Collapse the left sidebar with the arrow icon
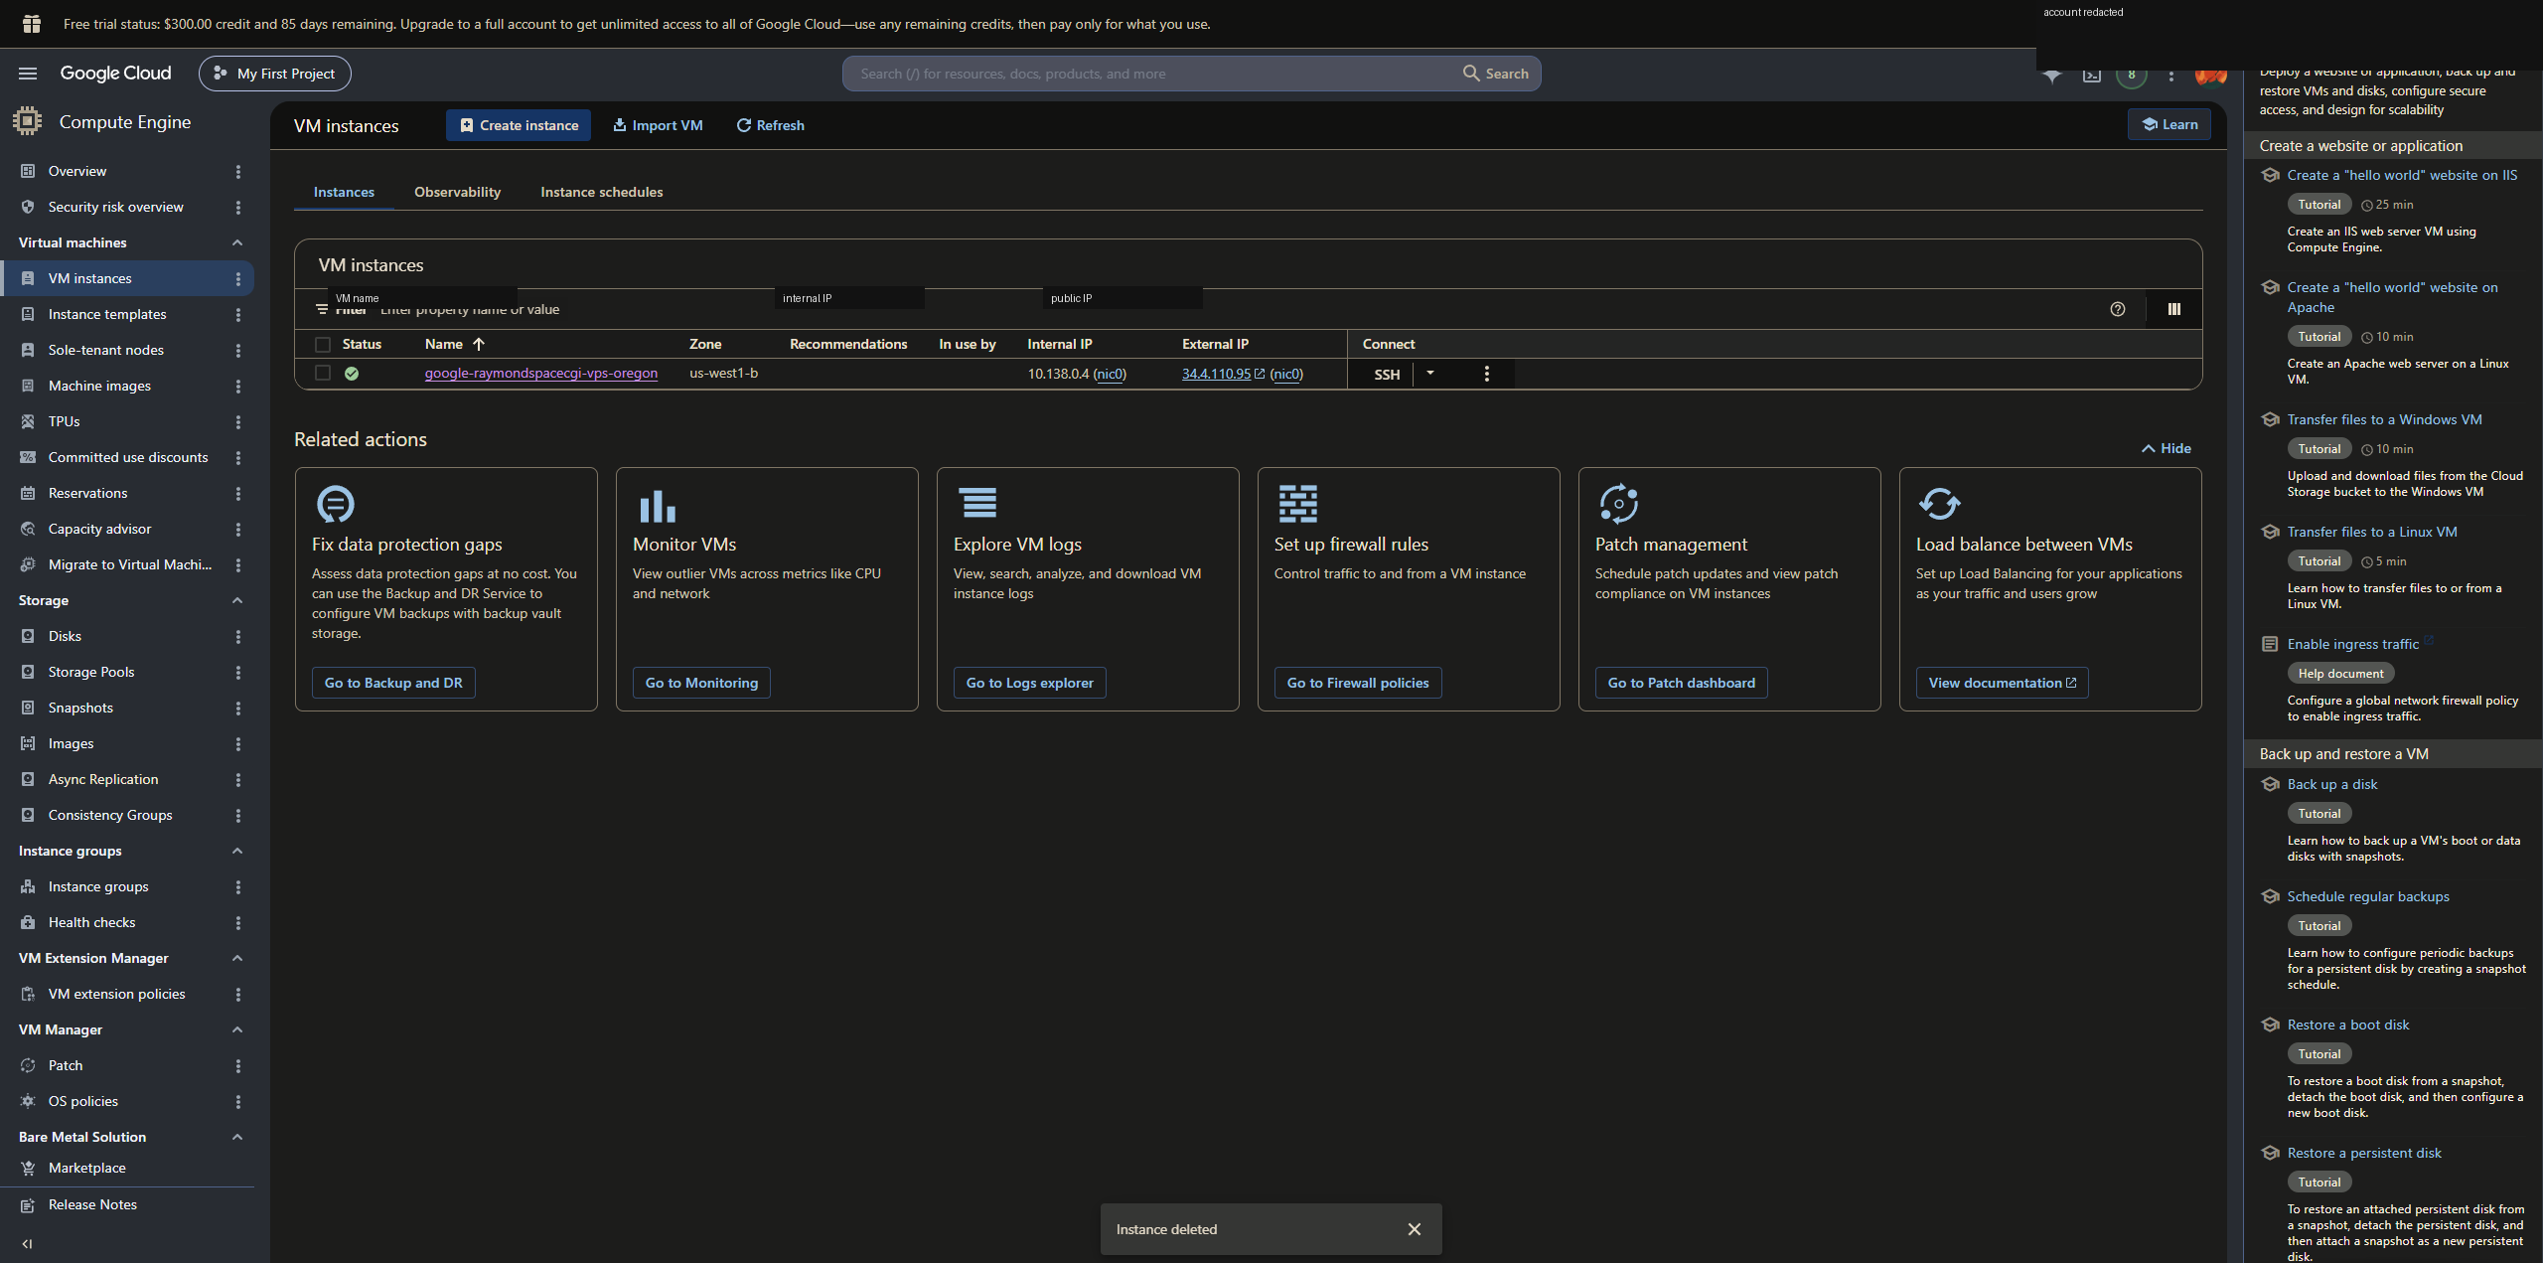This screenshot has width=2543, height=1263. [x=27, y=1243]
